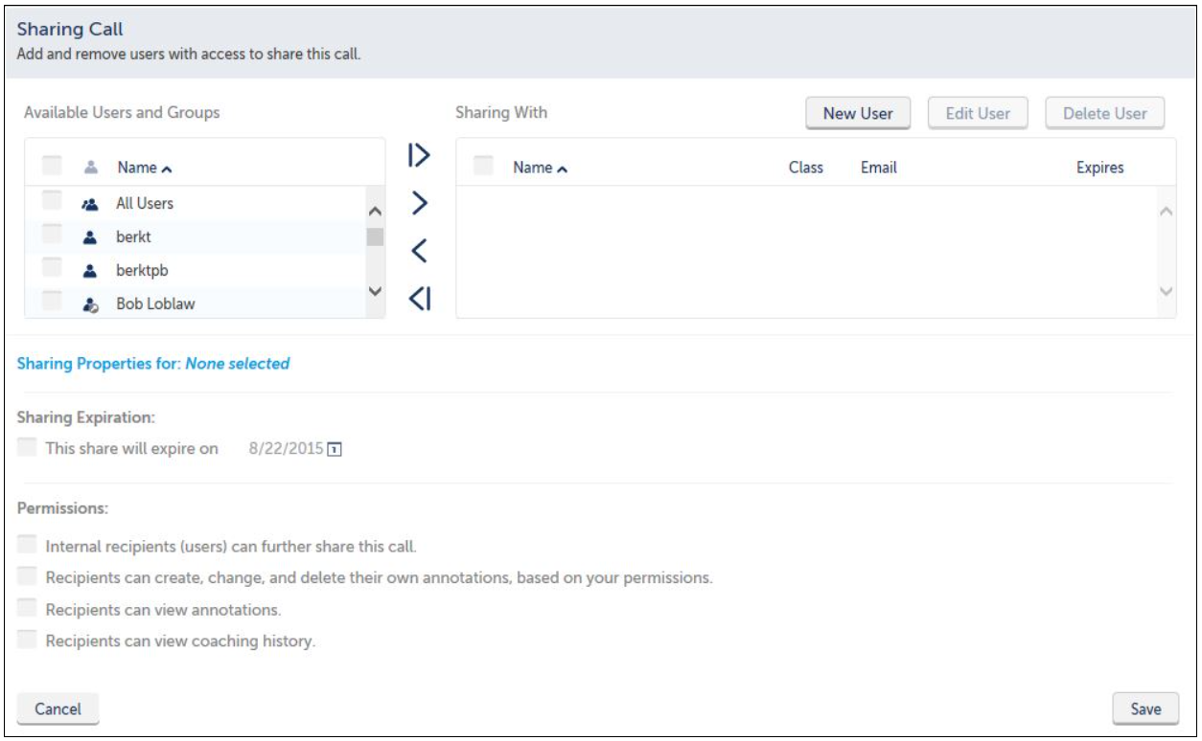This screenshot has width=1202, height=741.
Task: Click the New User button
Action: tap(858, 113)
